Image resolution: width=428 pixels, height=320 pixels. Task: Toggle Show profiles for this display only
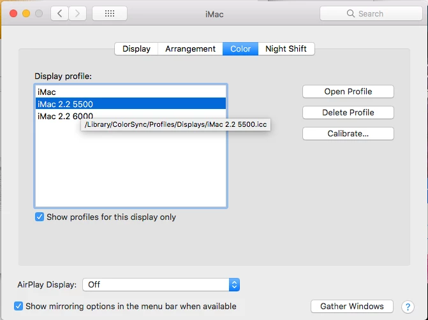point(40,217)
